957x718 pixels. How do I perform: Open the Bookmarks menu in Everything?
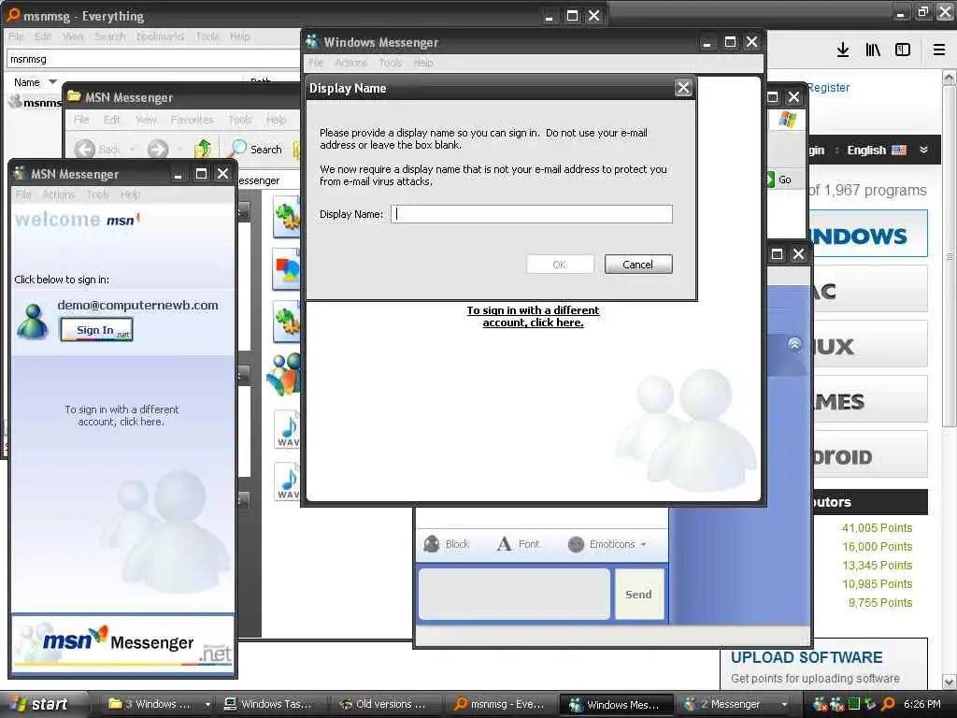pyautogui.click(x=160, y=36)
